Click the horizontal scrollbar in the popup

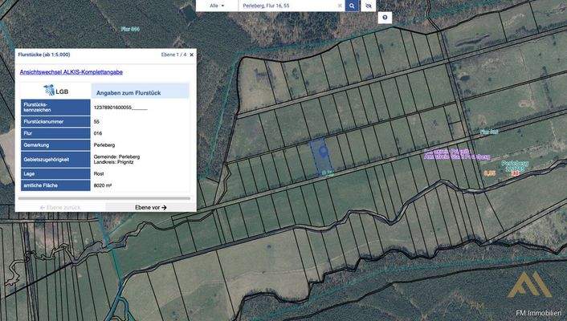[104, 197]
